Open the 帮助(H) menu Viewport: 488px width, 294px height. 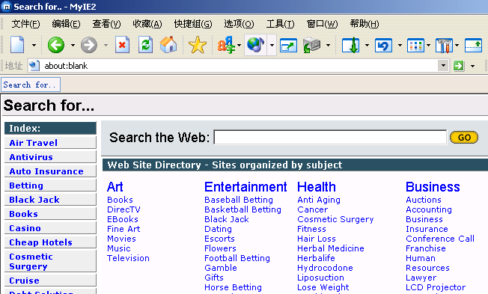click(365, 24)
